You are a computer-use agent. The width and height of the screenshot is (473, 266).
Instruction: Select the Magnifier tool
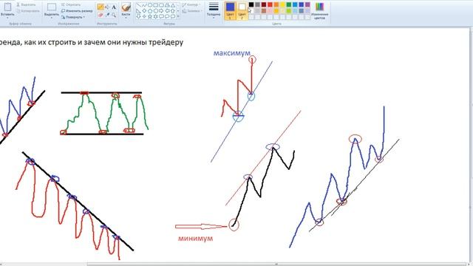point(114,15)
